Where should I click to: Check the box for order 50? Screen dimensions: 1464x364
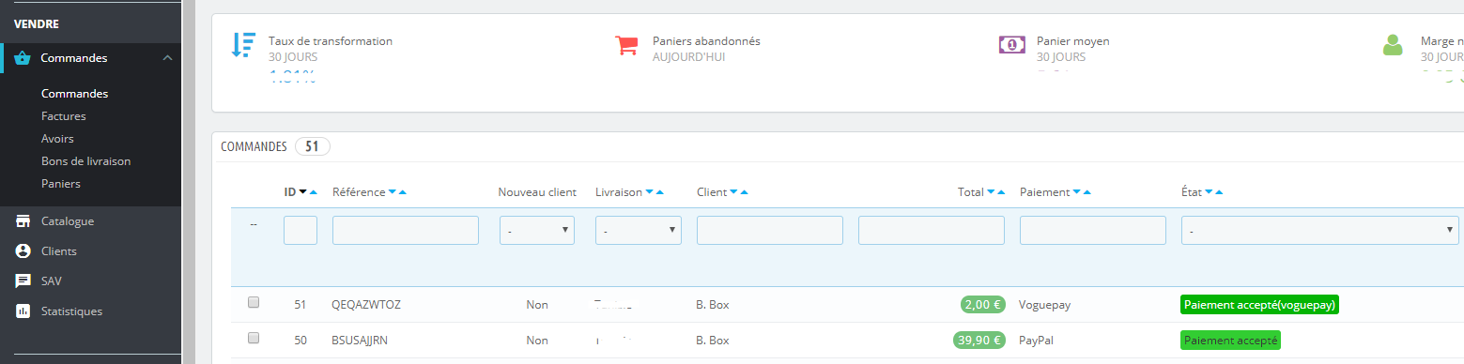(x=254, y=339)
